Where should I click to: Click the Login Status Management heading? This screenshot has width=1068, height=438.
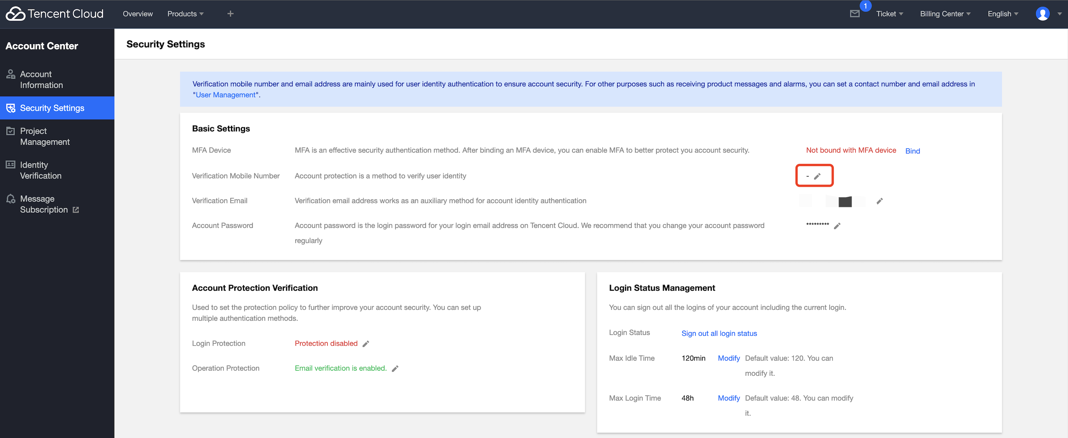(x=662, y=288)
